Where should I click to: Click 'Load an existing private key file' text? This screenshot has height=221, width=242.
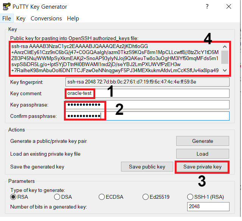45,154
